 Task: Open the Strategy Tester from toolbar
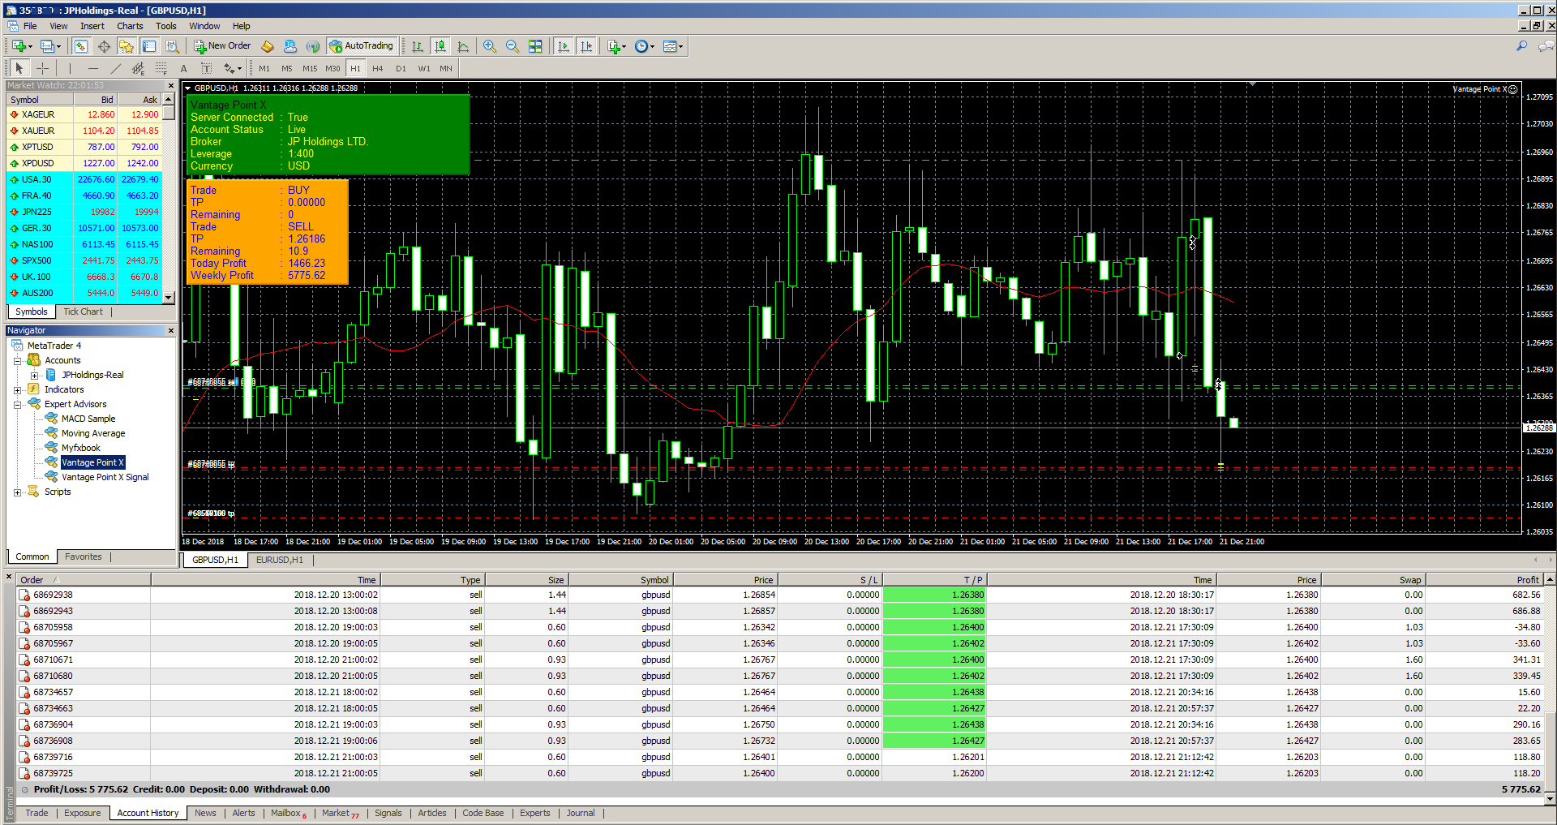coord(172,46)
